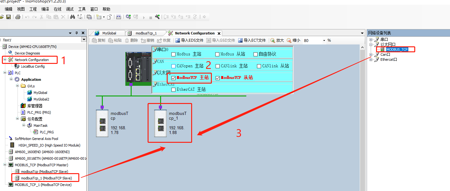Collapse the MODBUS_TCP (ModbusTCP Master) node
This screenshot has width=450, height=191.
coord(5,165)
